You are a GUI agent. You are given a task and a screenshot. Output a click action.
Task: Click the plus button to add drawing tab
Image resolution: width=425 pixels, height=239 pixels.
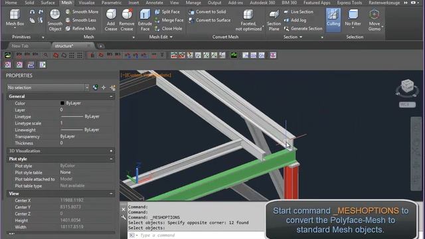100,46
